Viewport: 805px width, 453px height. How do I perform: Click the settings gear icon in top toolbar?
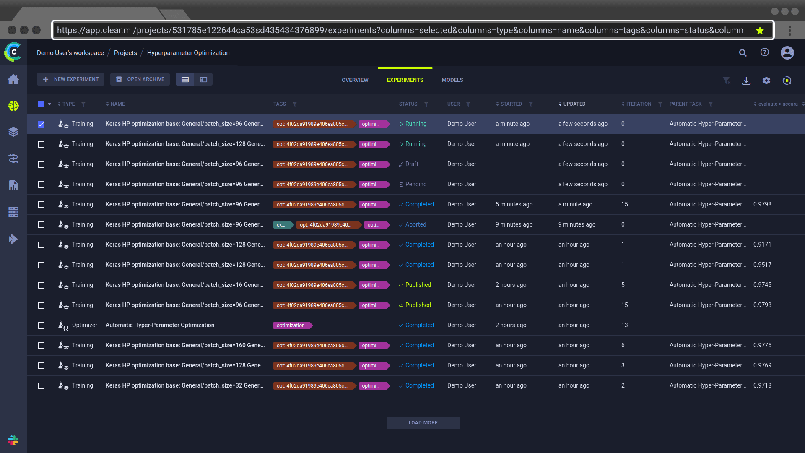click(766, 80)
